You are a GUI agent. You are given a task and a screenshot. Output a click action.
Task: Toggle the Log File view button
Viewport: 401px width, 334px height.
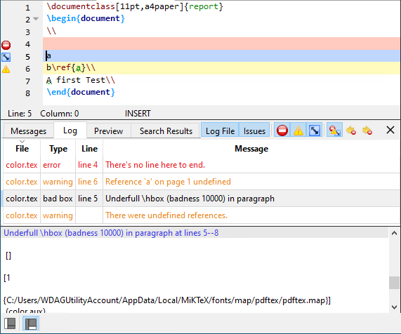pos(220,131)
